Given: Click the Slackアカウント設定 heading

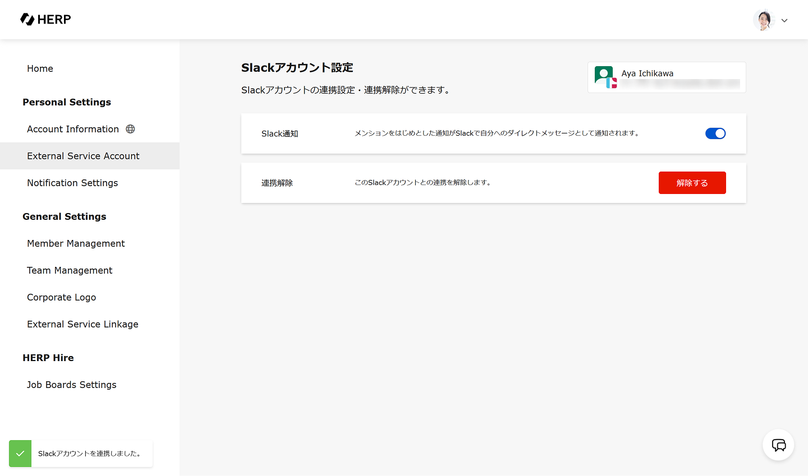Looking at the screenshot, I should pyautogui.click(x=297, y=68).
